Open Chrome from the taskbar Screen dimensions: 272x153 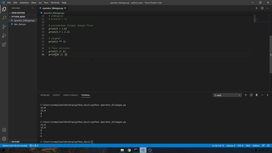point(129,150)
